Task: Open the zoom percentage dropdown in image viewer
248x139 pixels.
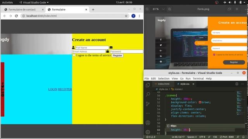Action: [164, 9]
